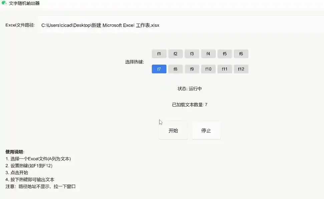This screenshot has width=324, height=199.
Task: Click the highlighted f7 hotkey button
Action: point(159,69)
